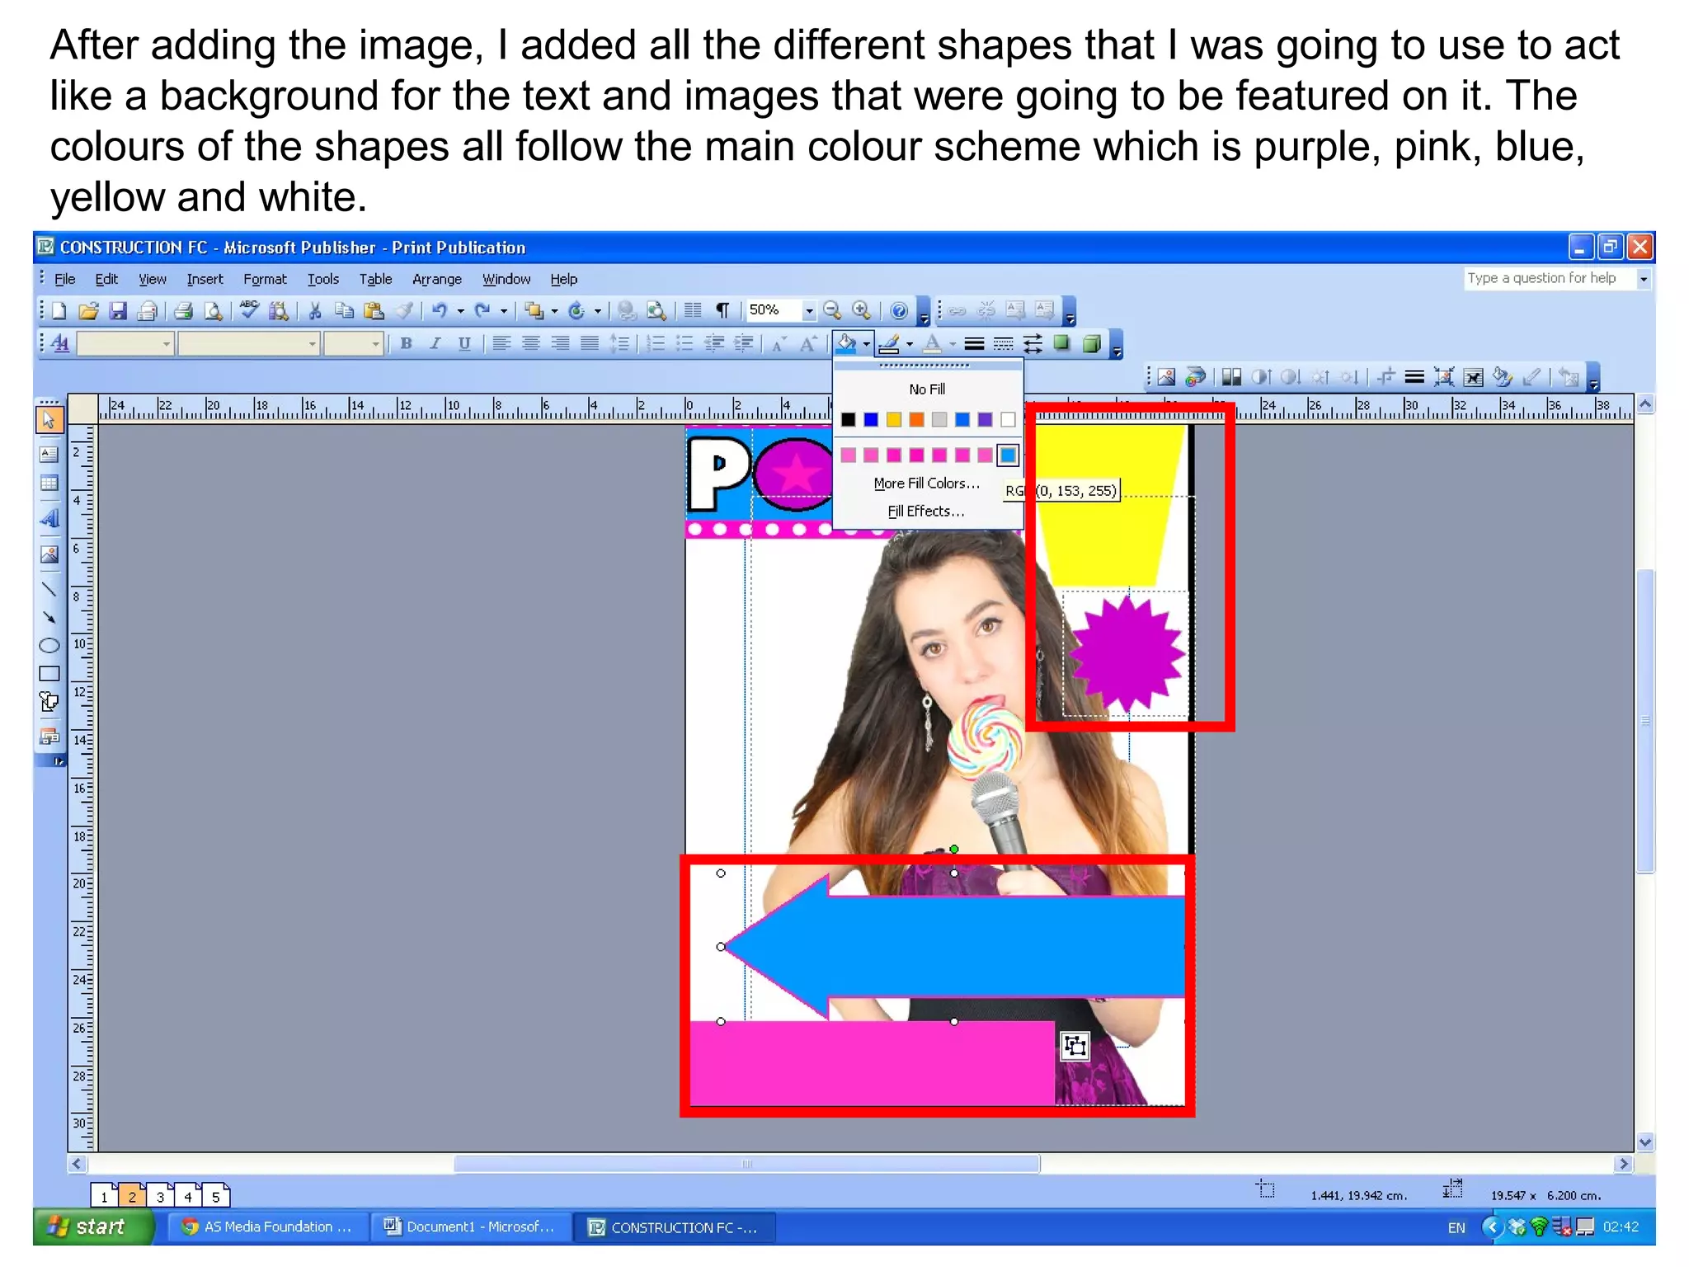
Task: Open the Table menu
Action: (375, 280)
